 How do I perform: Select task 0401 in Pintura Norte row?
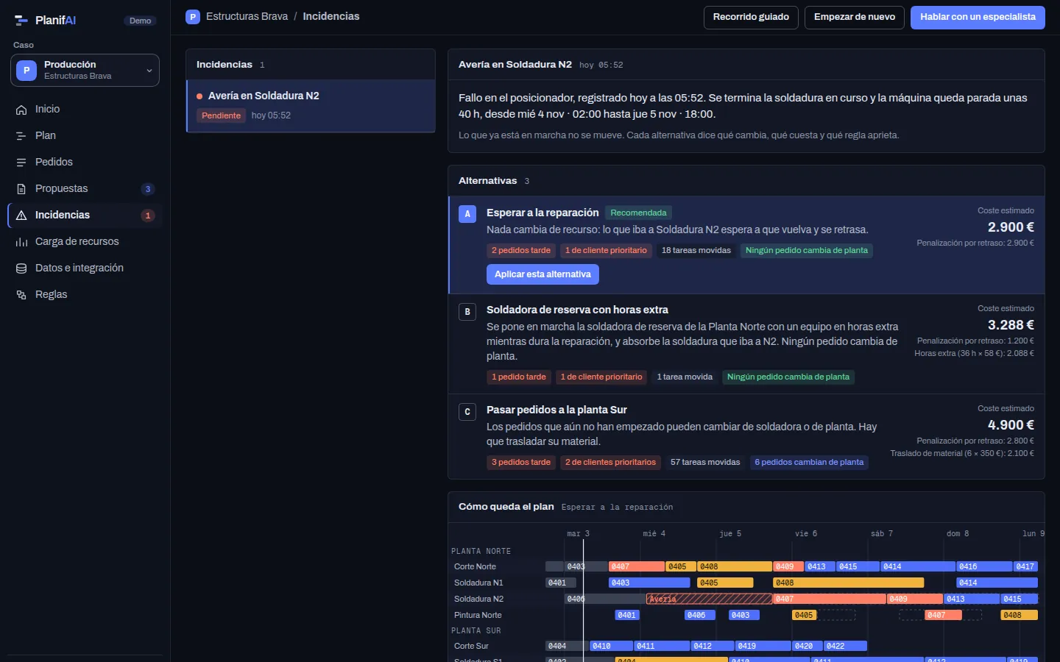[627, 615]
